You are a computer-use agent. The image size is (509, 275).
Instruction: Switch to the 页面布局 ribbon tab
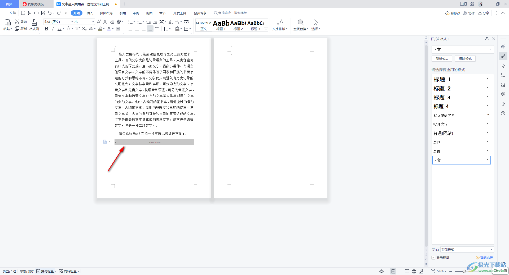click(x=106, y=13)
